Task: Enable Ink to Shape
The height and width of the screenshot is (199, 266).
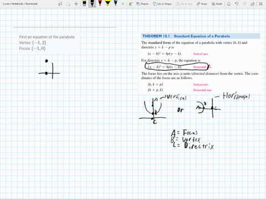Action: 162,4
